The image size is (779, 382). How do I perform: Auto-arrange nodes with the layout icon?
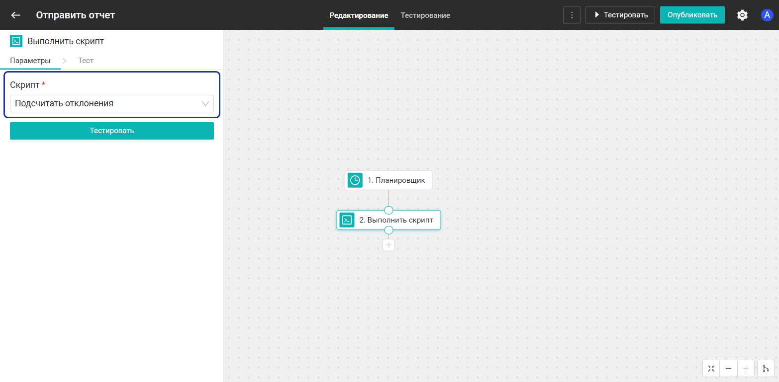click(x=766, y=368)
